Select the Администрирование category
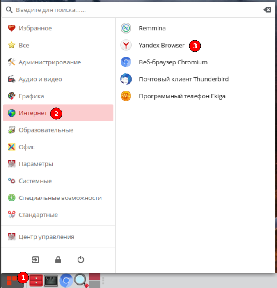277x288 pixels. pyautogui.click(x=58, y=62)
